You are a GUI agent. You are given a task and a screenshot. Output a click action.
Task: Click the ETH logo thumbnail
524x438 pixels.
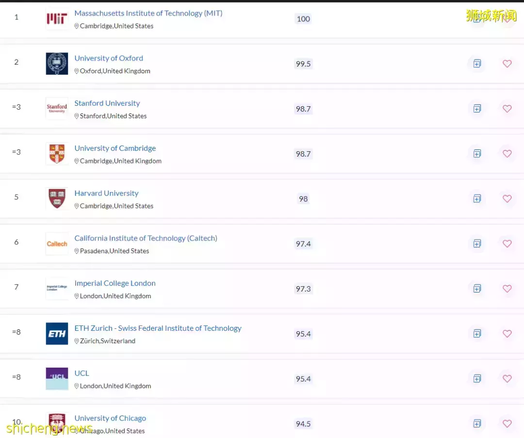(x=57, y=333)
